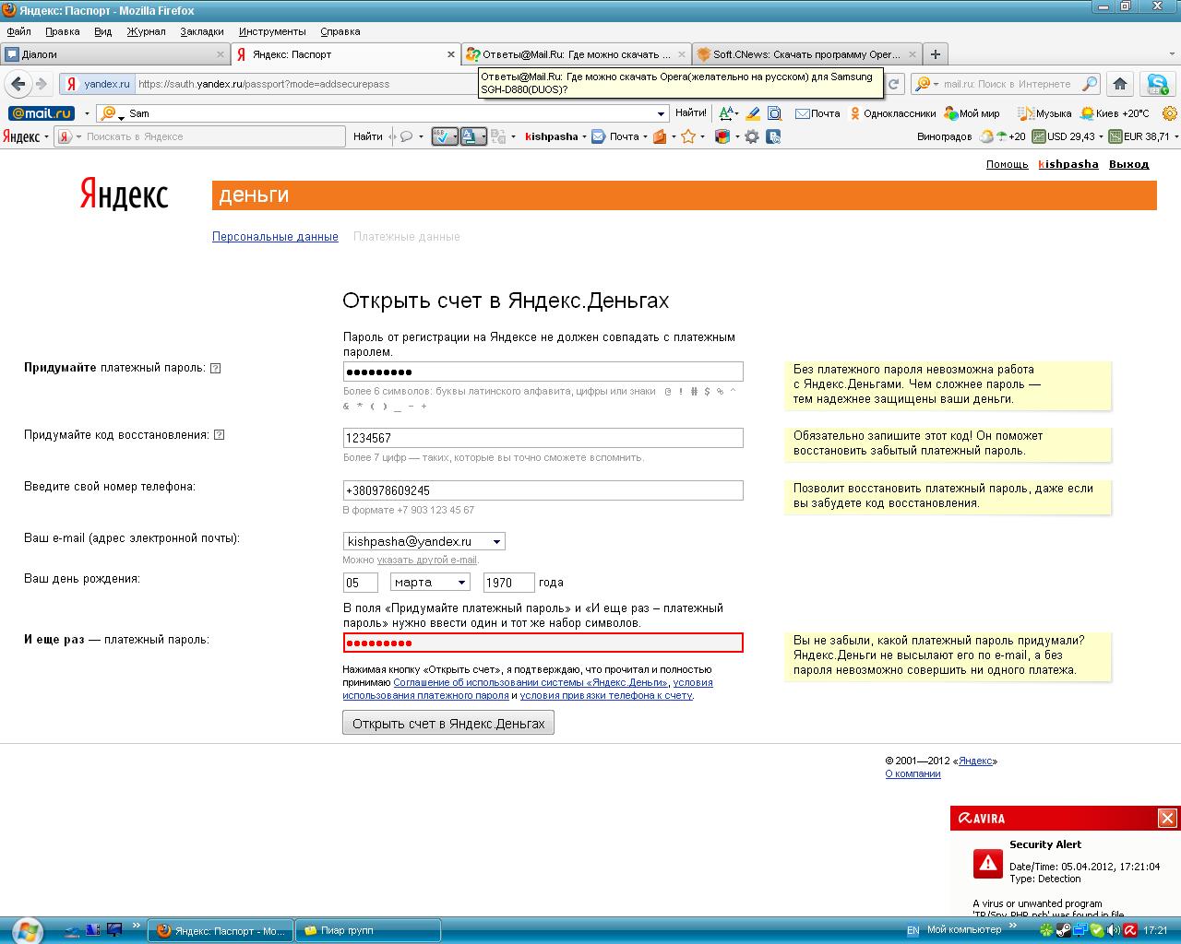Open the Помощь help link
The width and height of the screenshot is (1181, 944).
(1007, 164)
